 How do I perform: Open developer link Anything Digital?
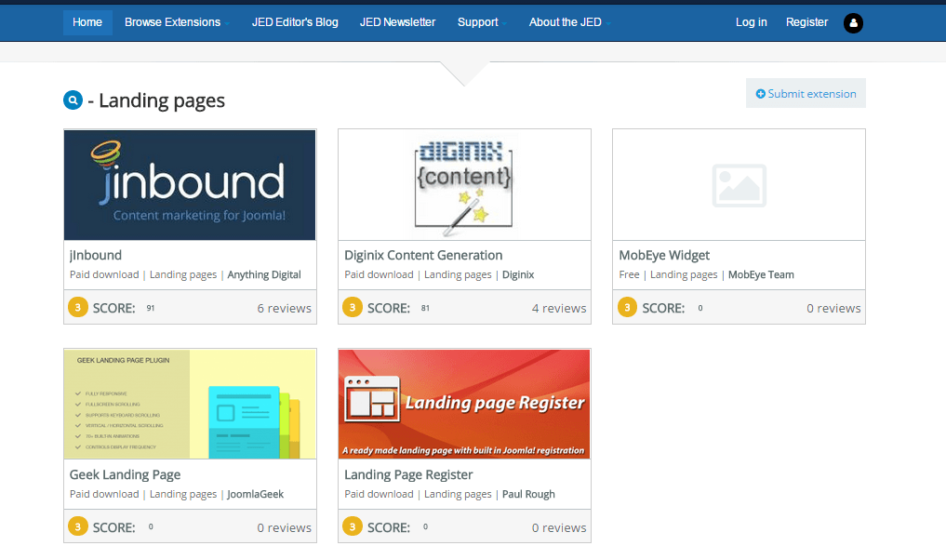pyautogui.click(x=264, y=274)
